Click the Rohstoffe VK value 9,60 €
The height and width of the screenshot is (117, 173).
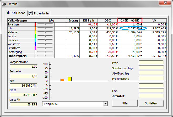[x=162, y=44]
